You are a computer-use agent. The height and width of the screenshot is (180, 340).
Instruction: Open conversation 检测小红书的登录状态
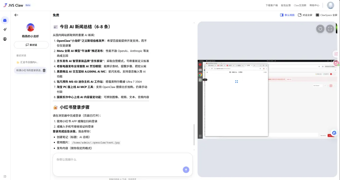tap(29, 70)
